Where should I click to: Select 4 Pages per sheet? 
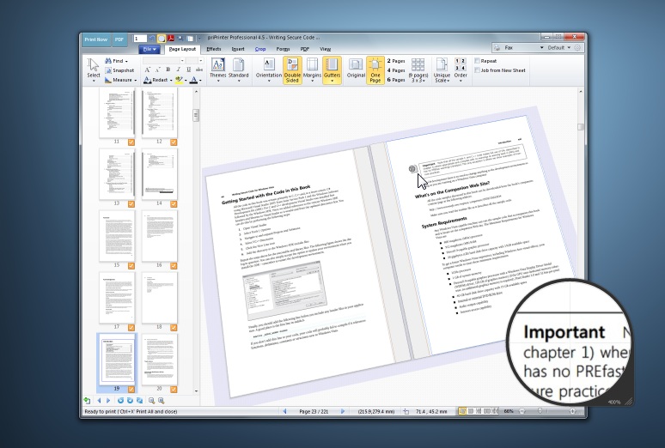pyautogui.click(x=396, y=70)
